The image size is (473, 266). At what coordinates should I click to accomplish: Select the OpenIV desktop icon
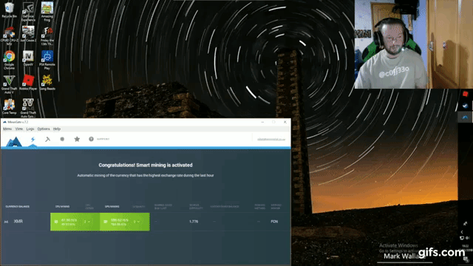pos(28,58)
